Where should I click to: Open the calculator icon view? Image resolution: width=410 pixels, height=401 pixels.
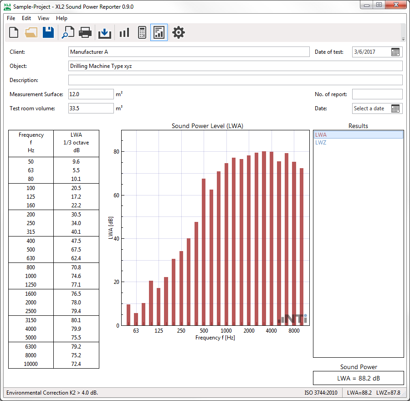coord(142,32)
